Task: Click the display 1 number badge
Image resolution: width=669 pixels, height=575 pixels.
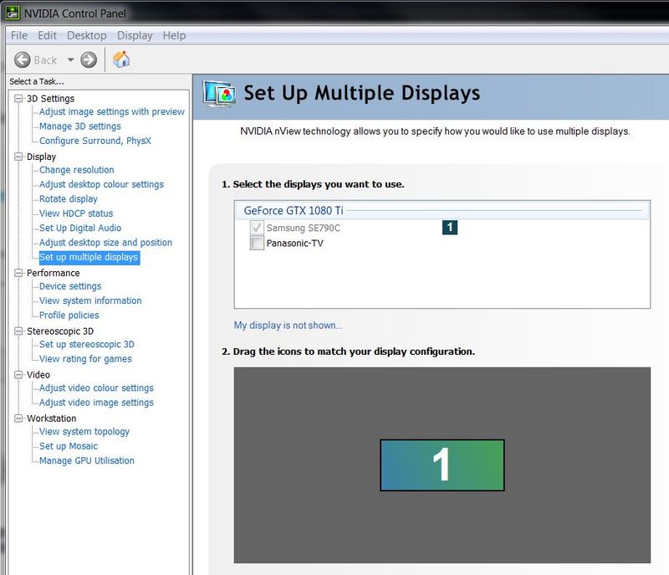Action: [x=450, y=227]
